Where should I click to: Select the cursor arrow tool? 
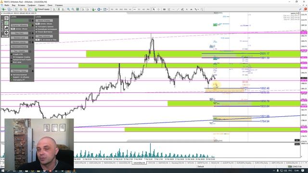pos(154,9)
